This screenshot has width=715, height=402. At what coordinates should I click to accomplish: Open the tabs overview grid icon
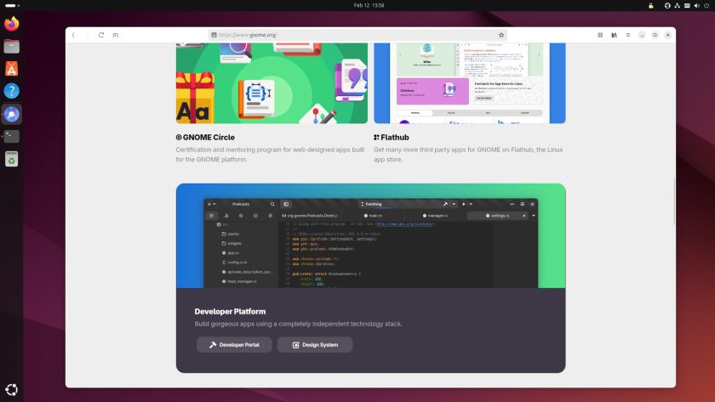[x=600, y=35]
